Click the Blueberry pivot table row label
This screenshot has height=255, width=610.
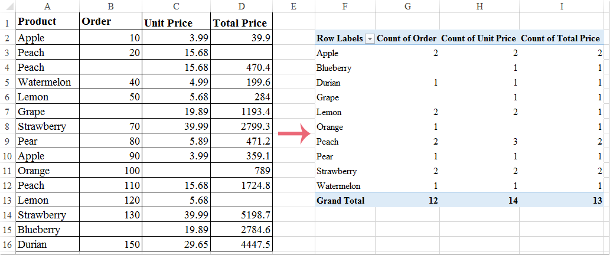(334, 68)
